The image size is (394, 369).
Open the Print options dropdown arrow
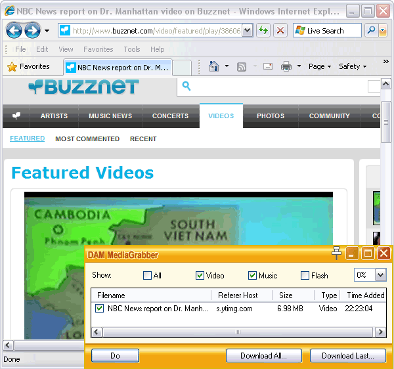coord(299,66)
